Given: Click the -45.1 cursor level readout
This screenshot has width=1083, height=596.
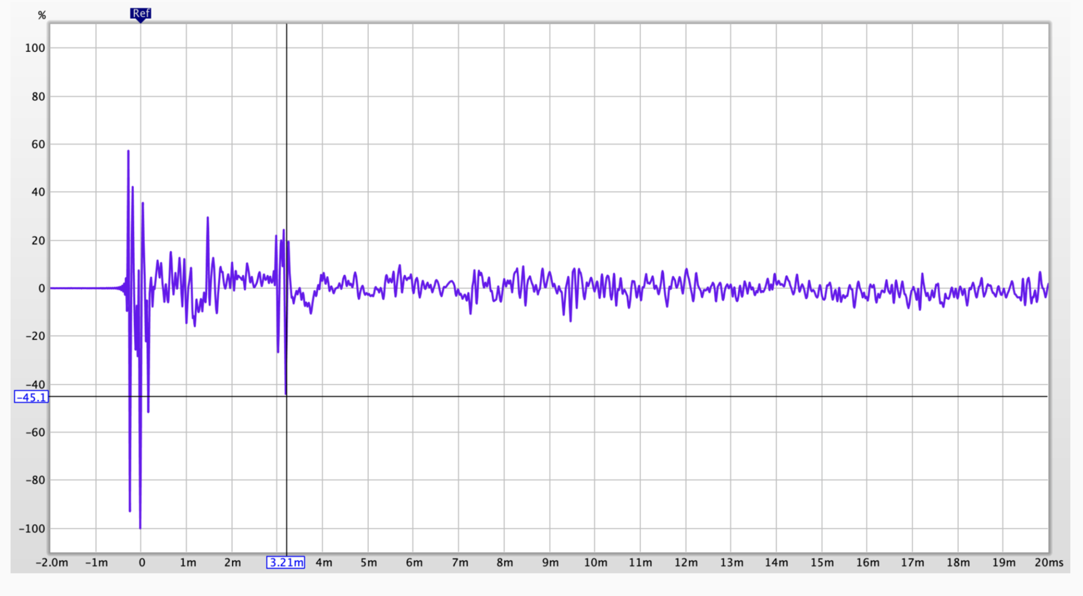Looking at the screenshot, I should click(31, 397).
